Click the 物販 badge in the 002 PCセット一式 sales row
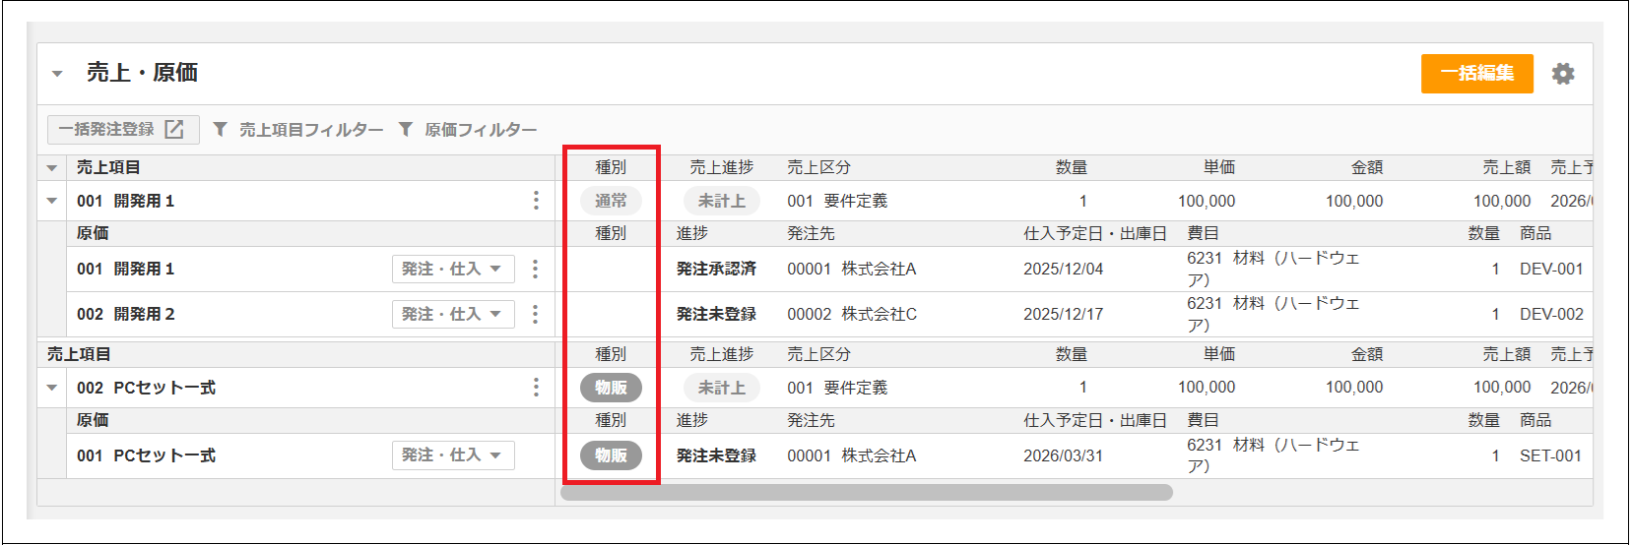1632x545 pixels. (611, 388)
